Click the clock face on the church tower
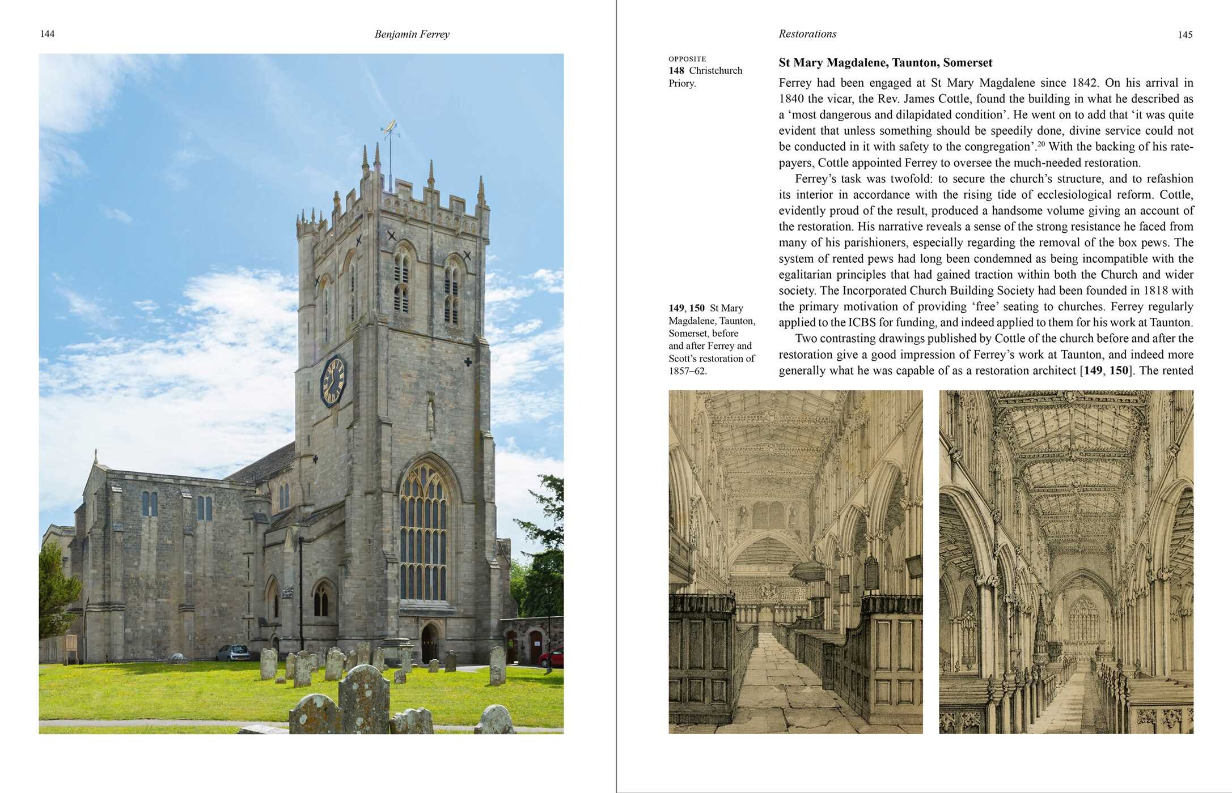 333,381
